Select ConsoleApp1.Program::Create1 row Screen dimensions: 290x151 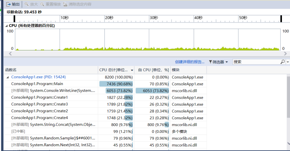(105, 97)
